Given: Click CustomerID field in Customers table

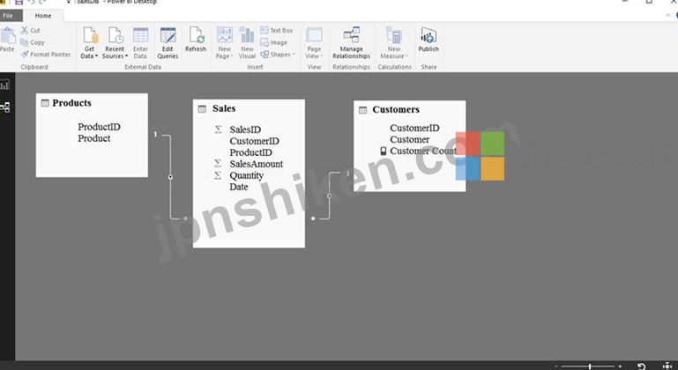Looking at the screenshot, I should [x=414, y=128].
